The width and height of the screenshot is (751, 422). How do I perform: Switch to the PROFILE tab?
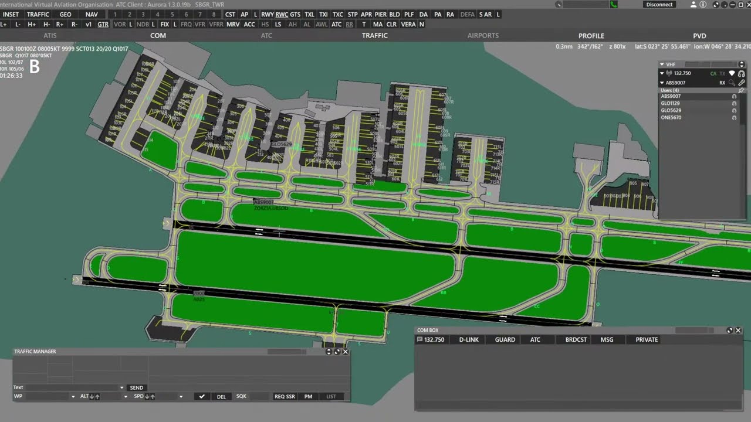(x=591, y=36)
